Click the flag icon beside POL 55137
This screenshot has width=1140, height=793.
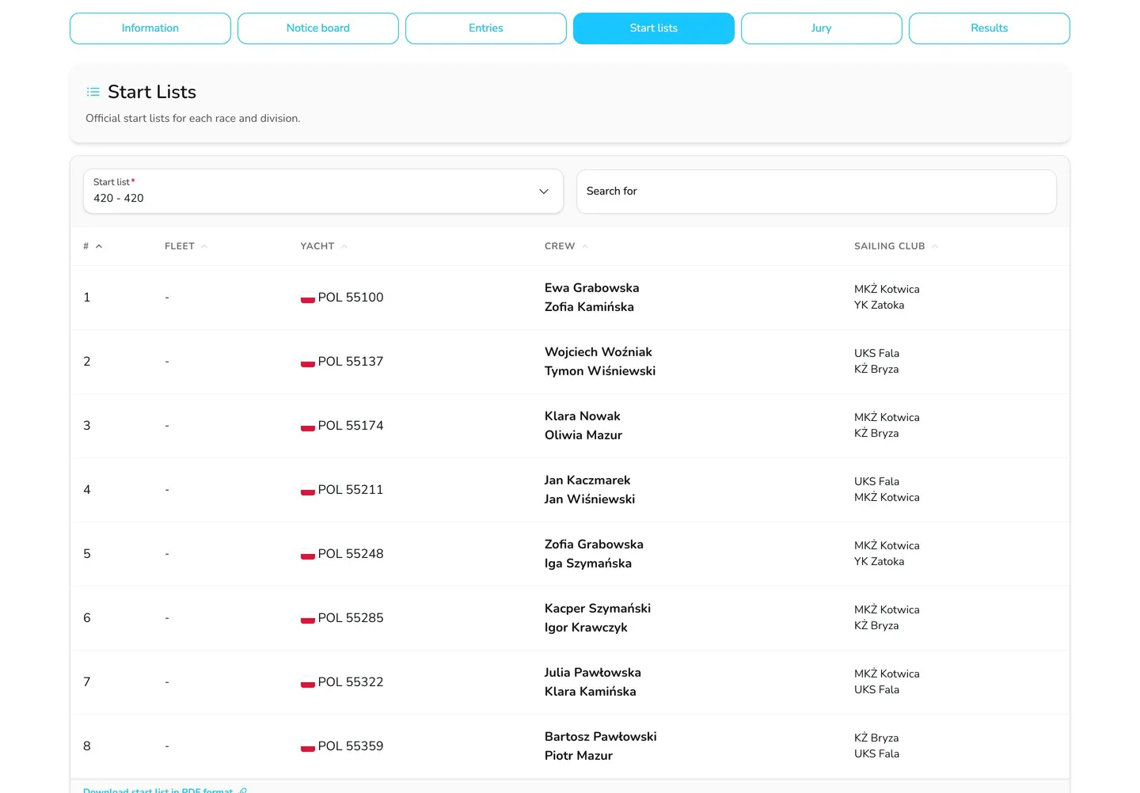[308, 362]
